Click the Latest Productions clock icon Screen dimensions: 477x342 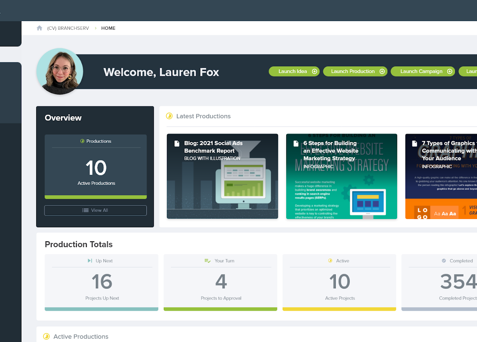(x=169, y=116)
